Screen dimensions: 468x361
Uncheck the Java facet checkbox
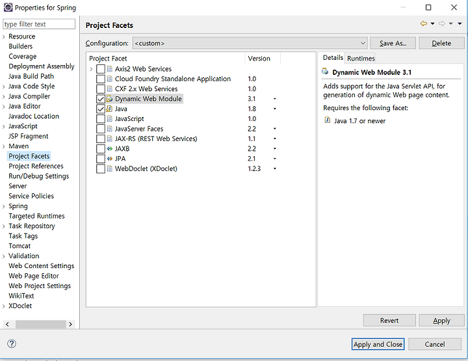pos(101,109)
